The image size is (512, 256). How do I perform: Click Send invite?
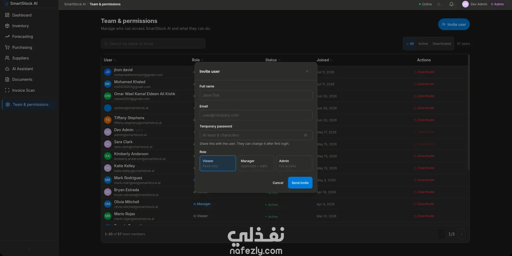point(300,183)
